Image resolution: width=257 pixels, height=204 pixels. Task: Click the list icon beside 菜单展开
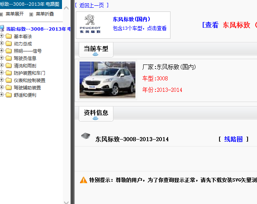coord(1,14)
